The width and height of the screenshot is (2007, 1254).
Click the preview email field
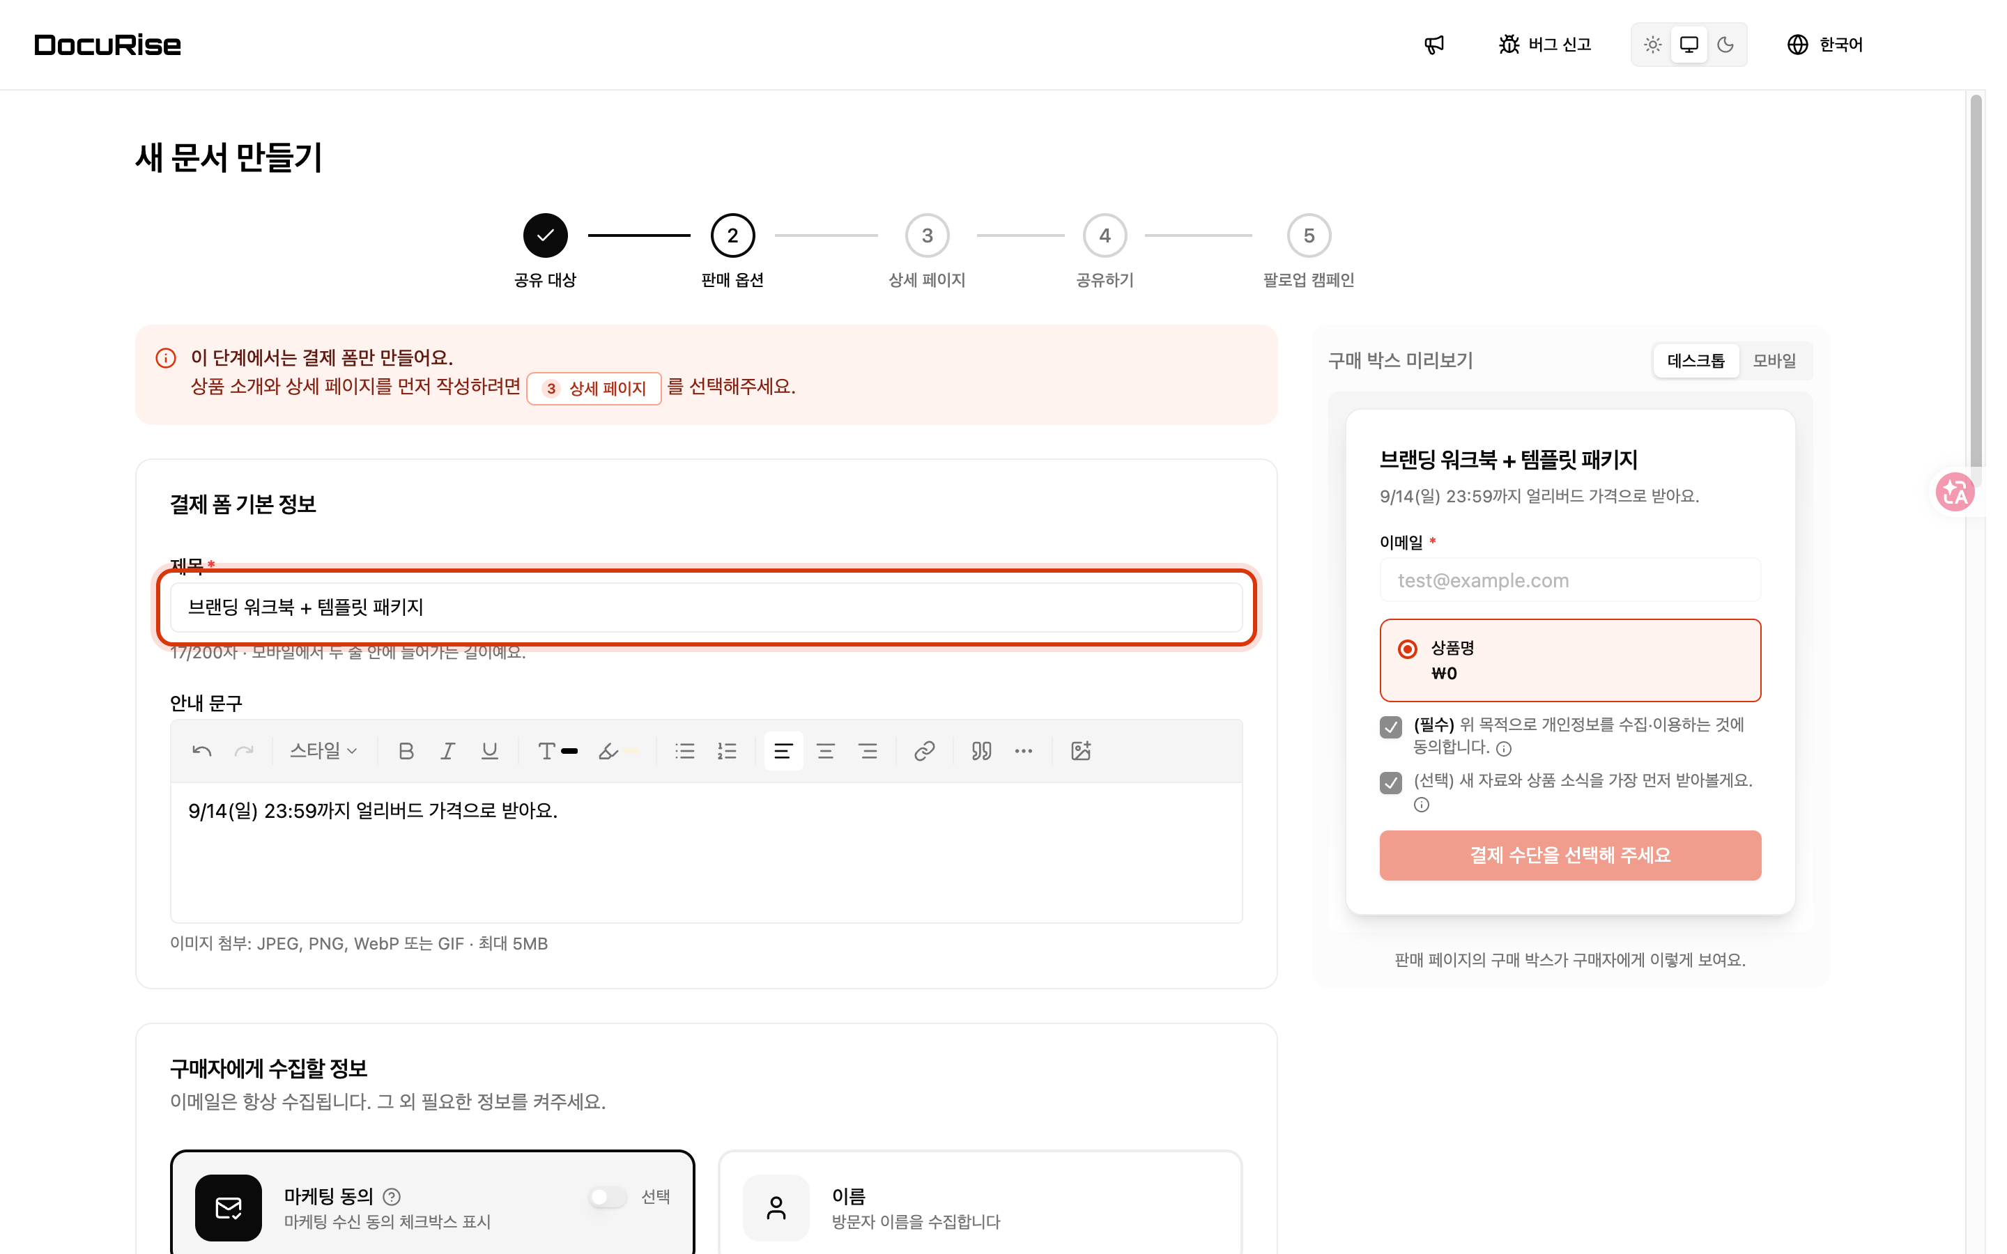[1570, 580]
